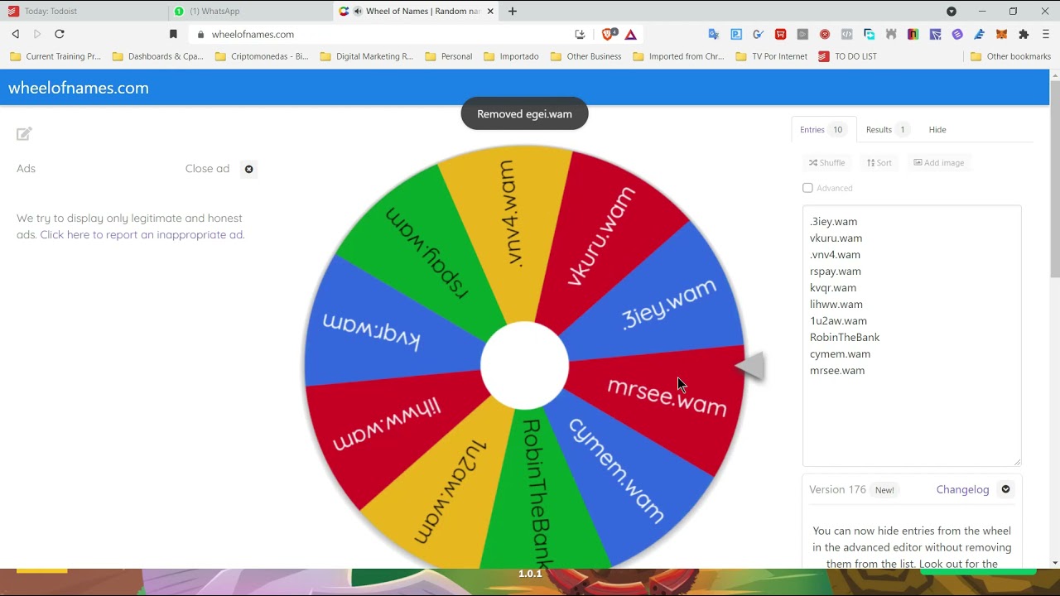Click the edit title pencil icon
The height and width of the screenshot is (596, 1060).
[x=24, y=133]
